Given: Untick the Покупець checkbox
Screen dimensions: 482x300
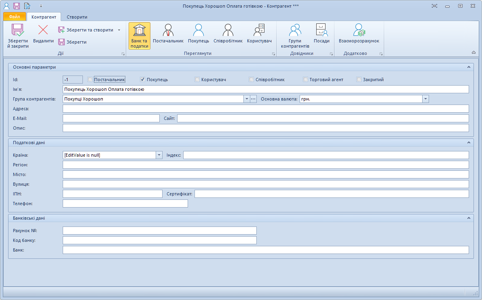Looking at the screenshot, I should [x=142, y=80].
